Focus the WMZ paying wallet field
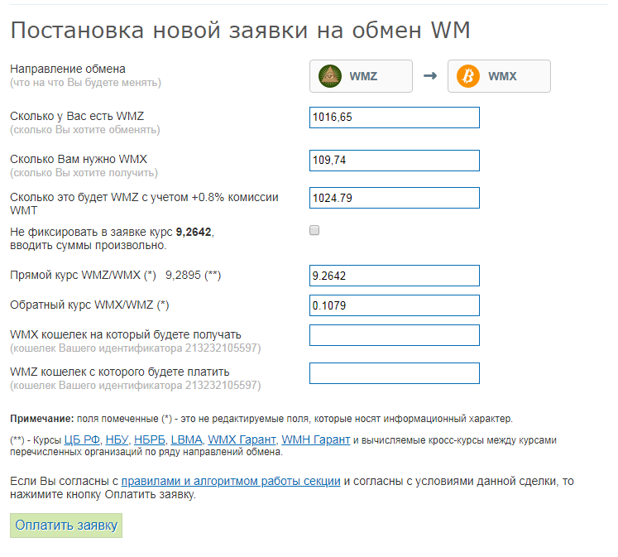This screenshot has height=557, width=618. 394,373
